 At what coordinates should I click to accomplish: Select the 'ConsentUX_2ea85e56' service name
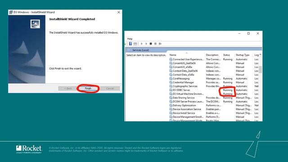tap(184, 63)
